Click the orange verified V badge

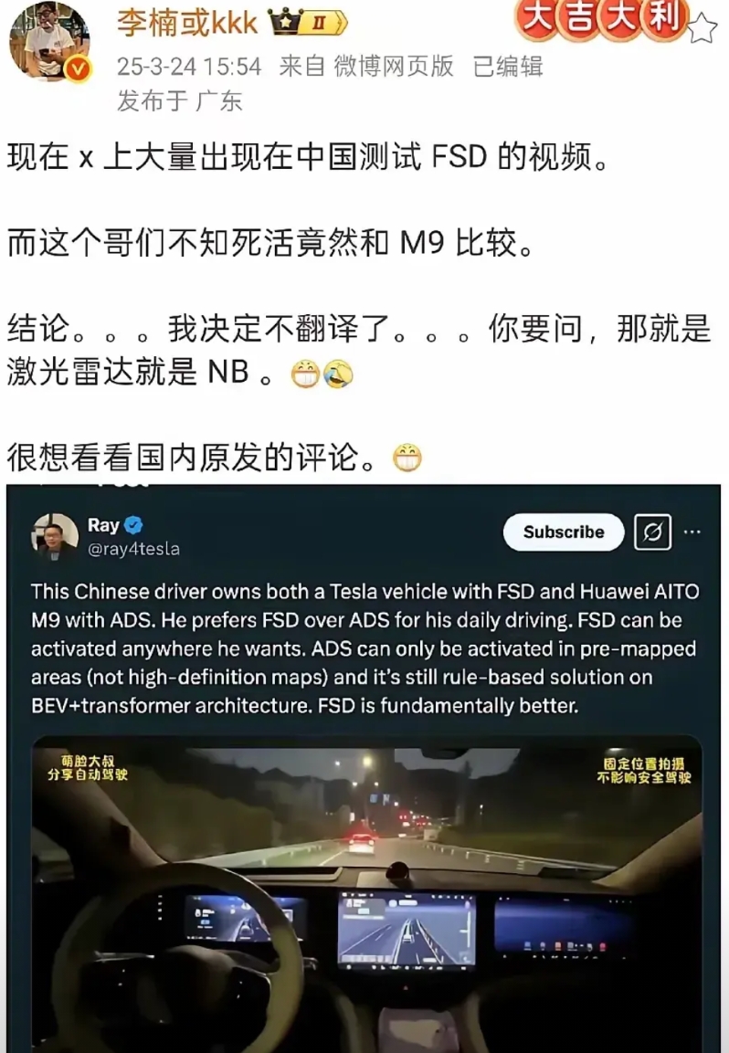click(78, 68)
